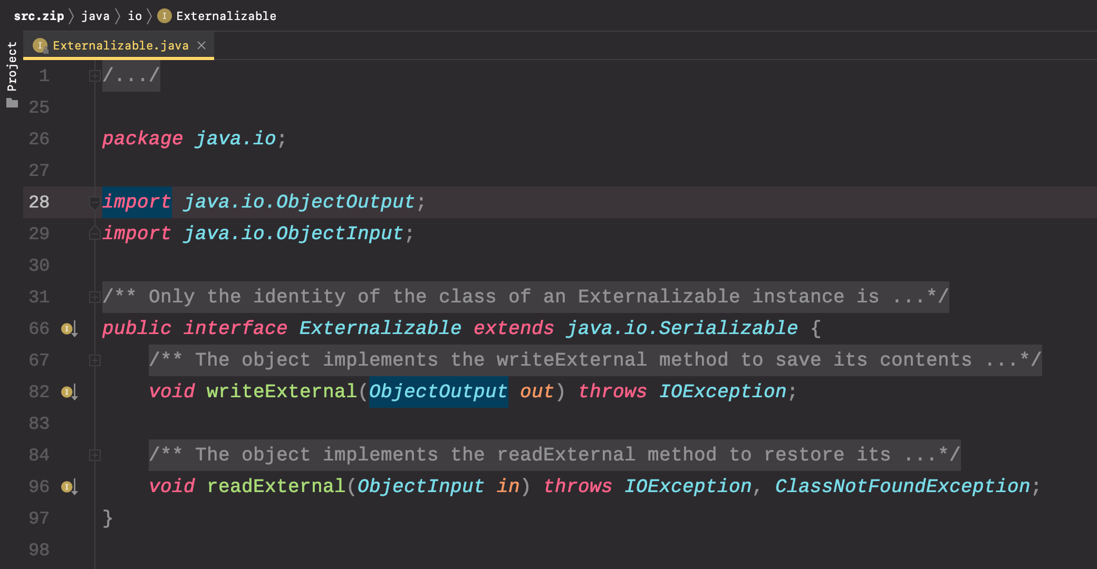This screenshot has height=569, width=1097.
Task: Open the Project tool window tab
Action: (12, 66)
